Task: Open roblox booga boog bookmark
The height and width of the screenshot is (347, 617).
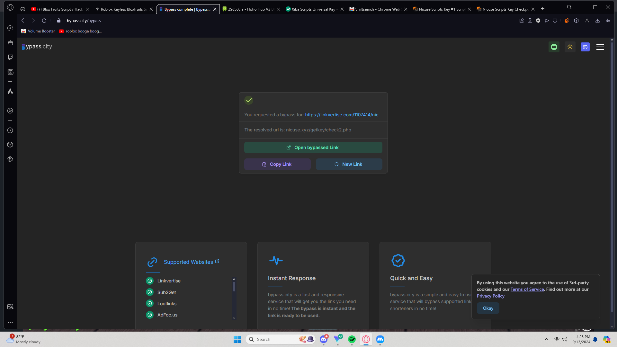Action: click(x=80, y=31)
